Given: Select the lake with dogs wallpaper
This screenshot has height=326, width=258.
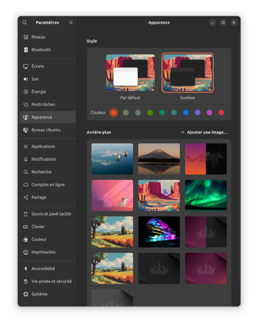Looking at the screenshot, I should point(112,159).
